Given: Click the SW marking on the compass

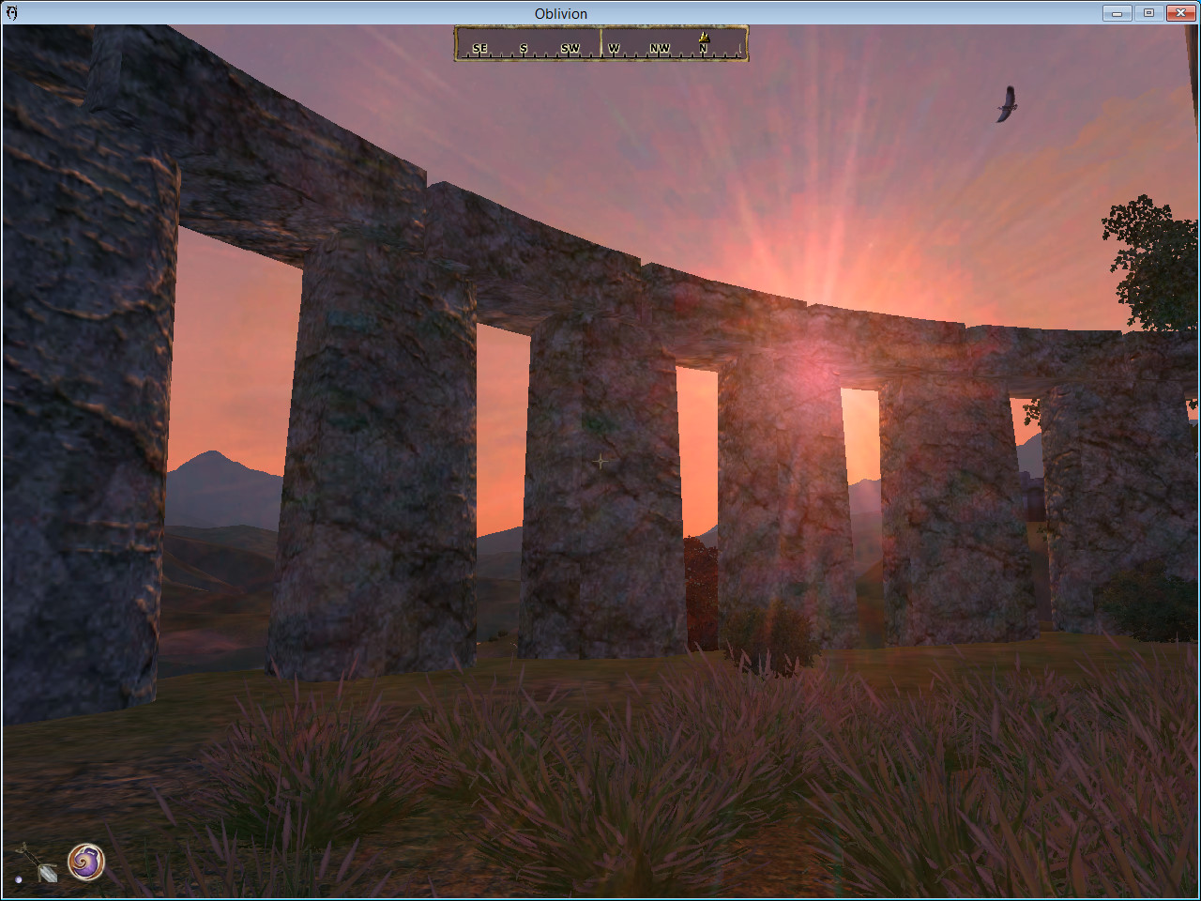Looking at the screenshot, I should tap(570, 48).
